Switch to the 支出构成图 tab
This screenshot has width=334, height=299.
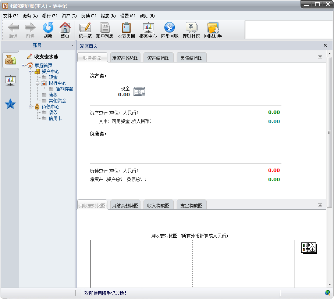(x=191, y=205)
